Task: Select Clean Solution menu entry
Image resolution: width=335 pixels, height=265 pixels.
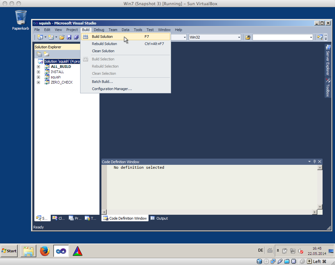Action: (x=126, y=51)
